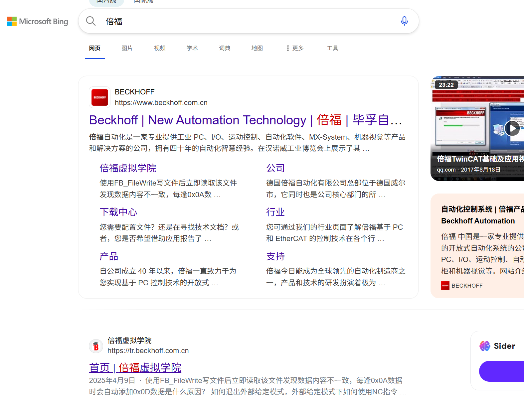Click the qq.com 2017年8月18日 video source text
The width and height of the screenshot is (524, 400).
[x=468, y=170]
